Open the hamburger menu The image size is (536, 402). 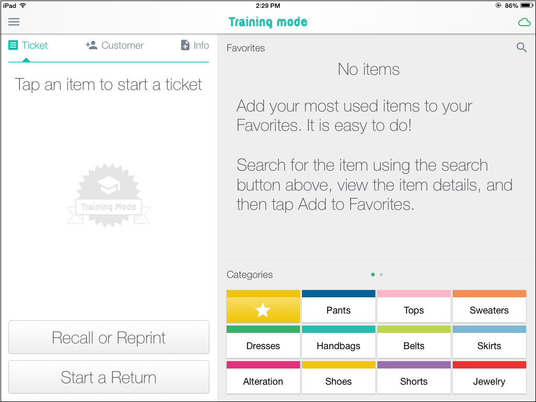[x=14, y=22]
